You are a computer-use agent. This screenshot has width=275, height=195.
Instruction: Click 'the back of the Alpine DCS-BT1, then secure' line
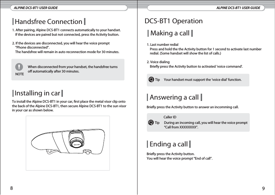[x=69, y=106]
